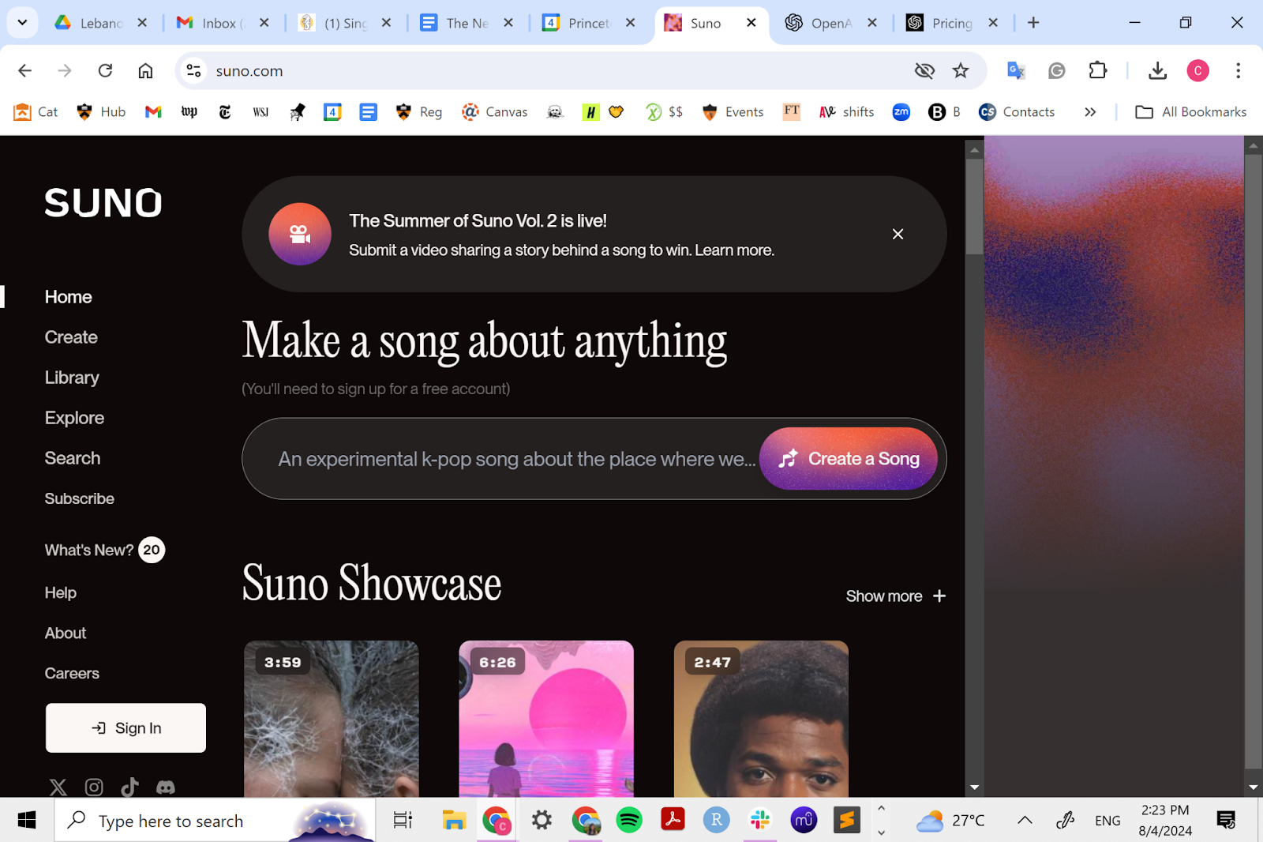Open Subscribe in Suno sidebar

click(80, 498)
